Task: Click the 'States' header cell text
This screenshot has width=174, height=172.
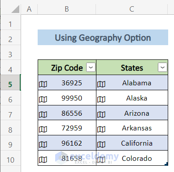Action: [x=132, y=68]
